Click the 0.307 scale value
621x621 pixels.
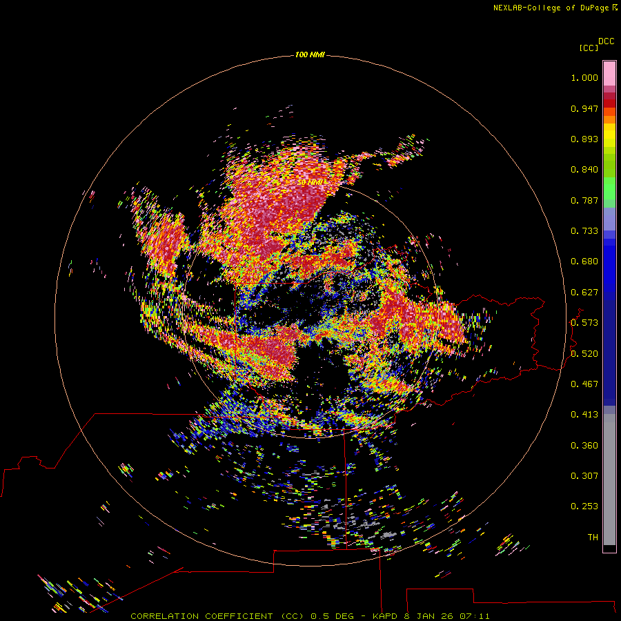pyautogui.click(x=584, y=476)
